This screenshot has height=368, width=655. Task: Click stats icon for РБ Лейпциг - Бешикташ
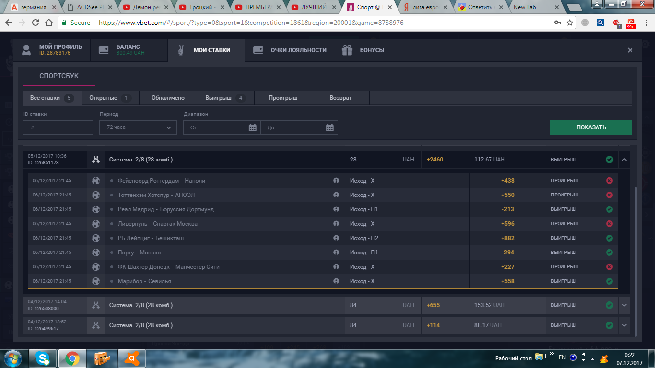pyautogui.click(x=336, y=238)
